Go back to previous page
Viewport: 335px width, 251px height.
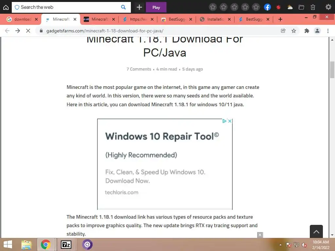pyautogui.click(x=7, y=31)
